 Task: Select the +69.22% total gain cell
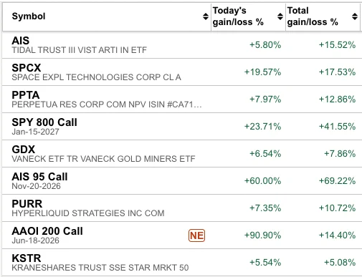pos(337,181)
